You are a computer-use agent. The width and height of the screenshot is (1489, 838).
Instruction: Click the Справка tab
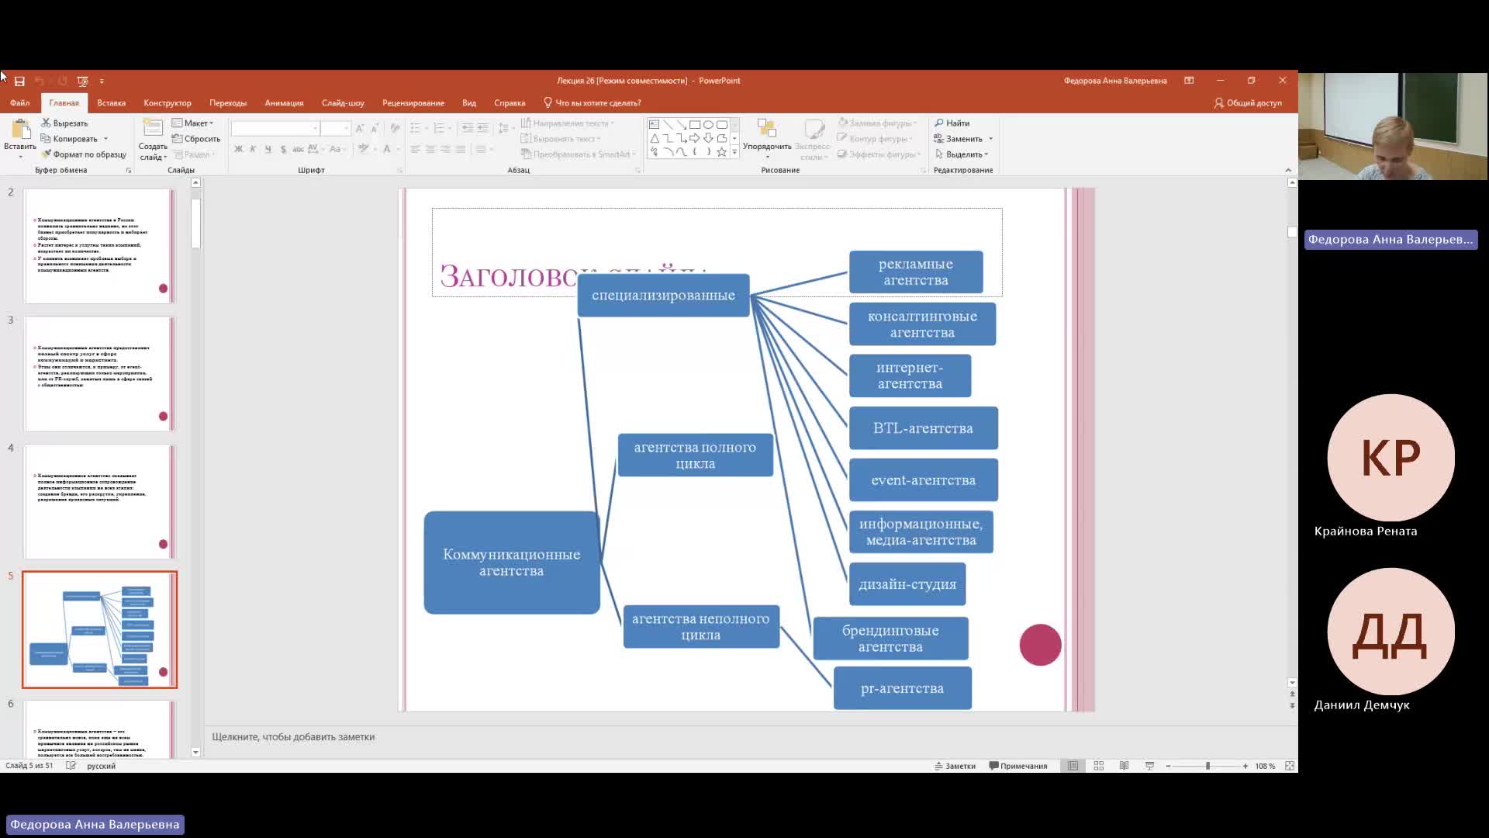point(510,102)
